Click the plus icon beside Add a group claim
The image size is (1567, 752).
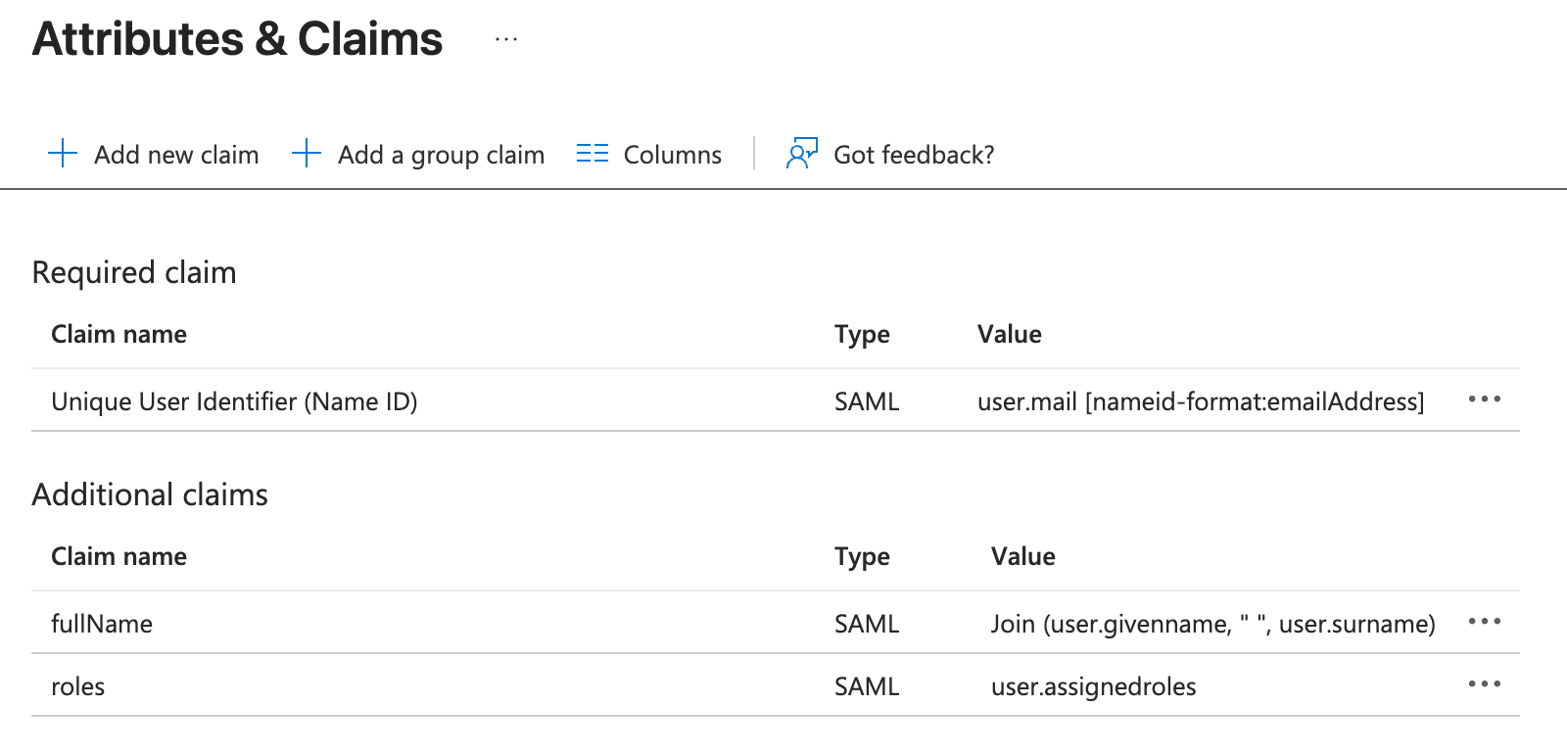(x=307, y=154)
